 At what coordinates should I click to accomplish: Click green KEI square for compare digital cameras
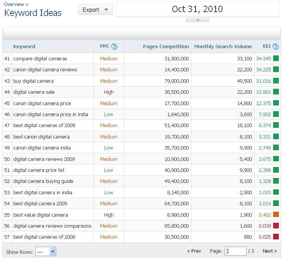point(276,58)
